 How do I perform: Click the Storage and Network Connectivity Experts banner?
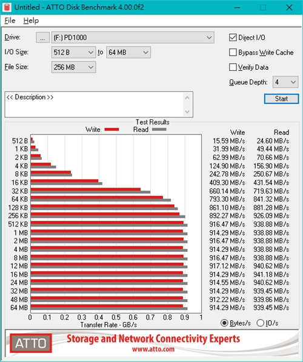point(153,339)
